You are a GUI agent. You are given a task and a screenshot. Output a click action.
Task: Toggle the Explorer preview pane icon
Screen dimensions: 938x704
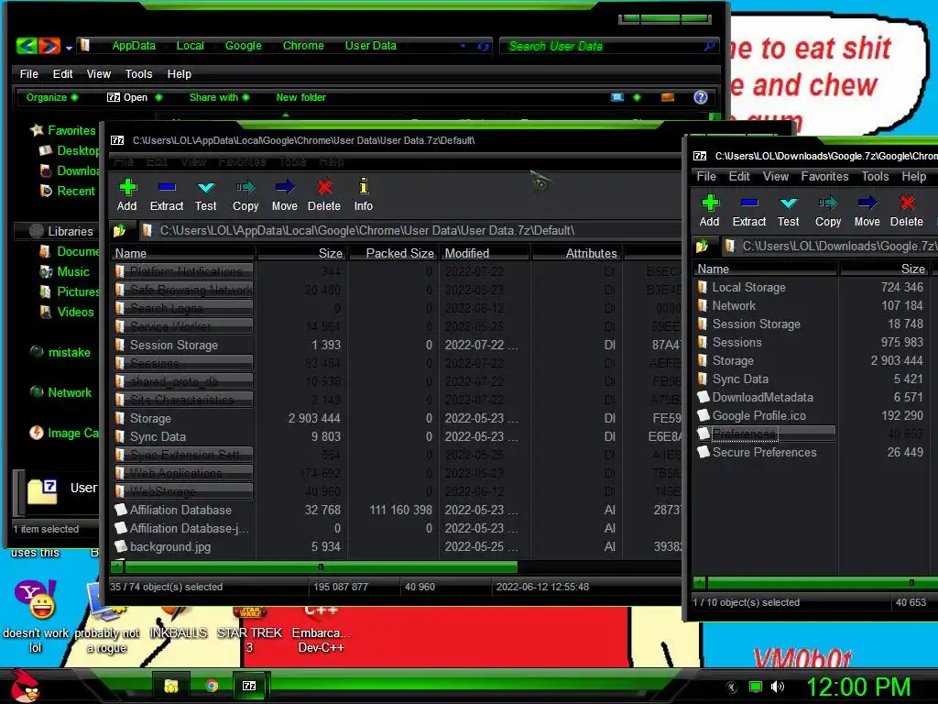coord(668,97)
